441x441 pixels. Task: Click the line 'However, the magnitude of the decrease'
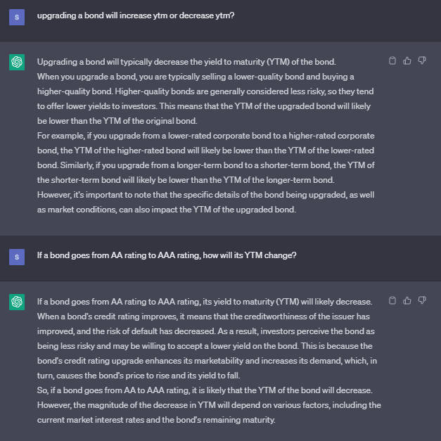coord(209,405)
